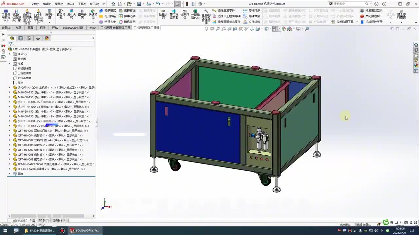
Task: Print using the printer icon
Action: coord(149,4)
